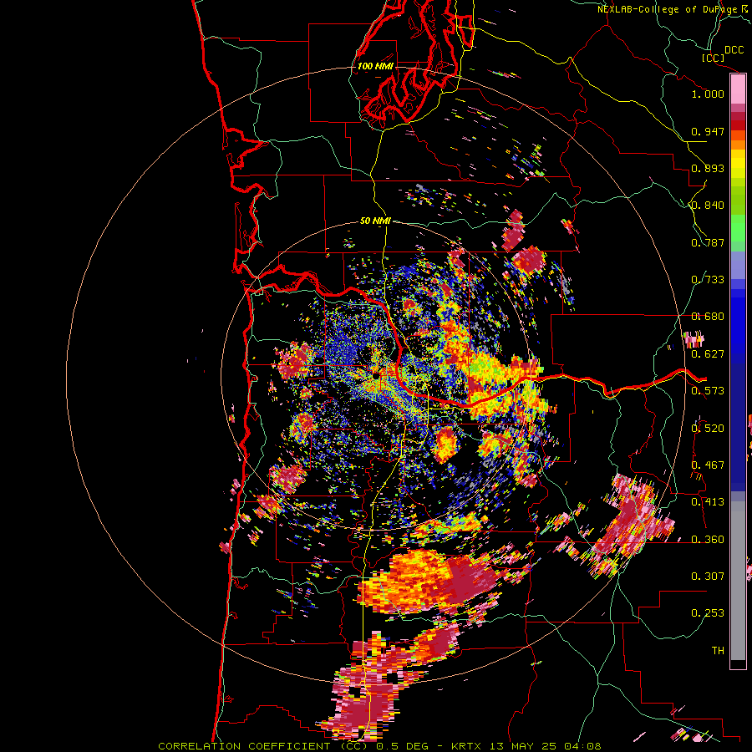This screenshot has width=752, height=752.
Task: Click the 0.627 scale value
Action: (708, 354)
